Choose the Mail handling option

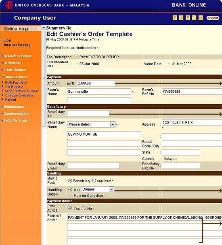(x=70, y=190)
